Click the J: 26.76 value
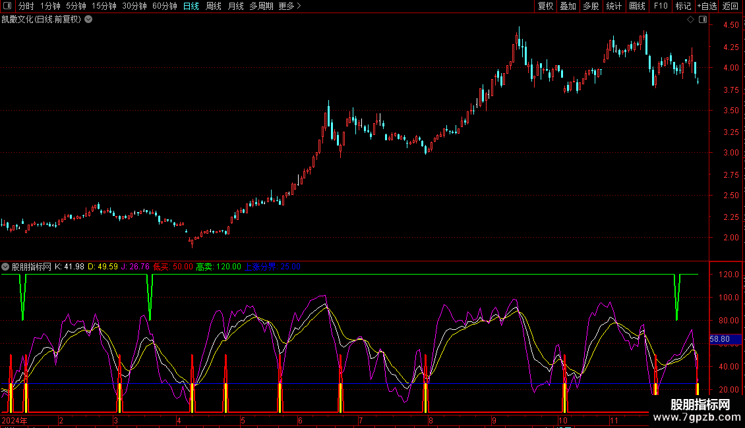Viewport: 745px width, 428px height. pyautogui.click(x=135, y=267)
